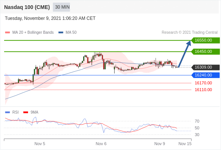Click the 16240.00 blue pivot tag
Image resolution: width=221 pixels, height=150 pixels.
pyautogui.click(x=206, y=75)
